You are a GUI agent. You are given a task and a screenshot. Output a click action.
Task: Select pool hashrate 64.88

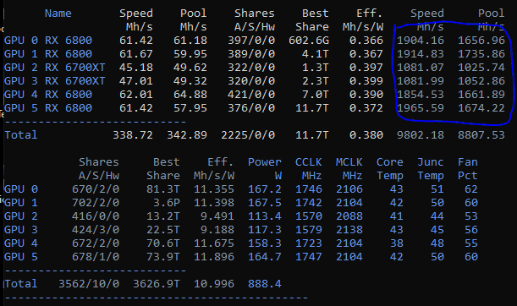coord(190,95)
